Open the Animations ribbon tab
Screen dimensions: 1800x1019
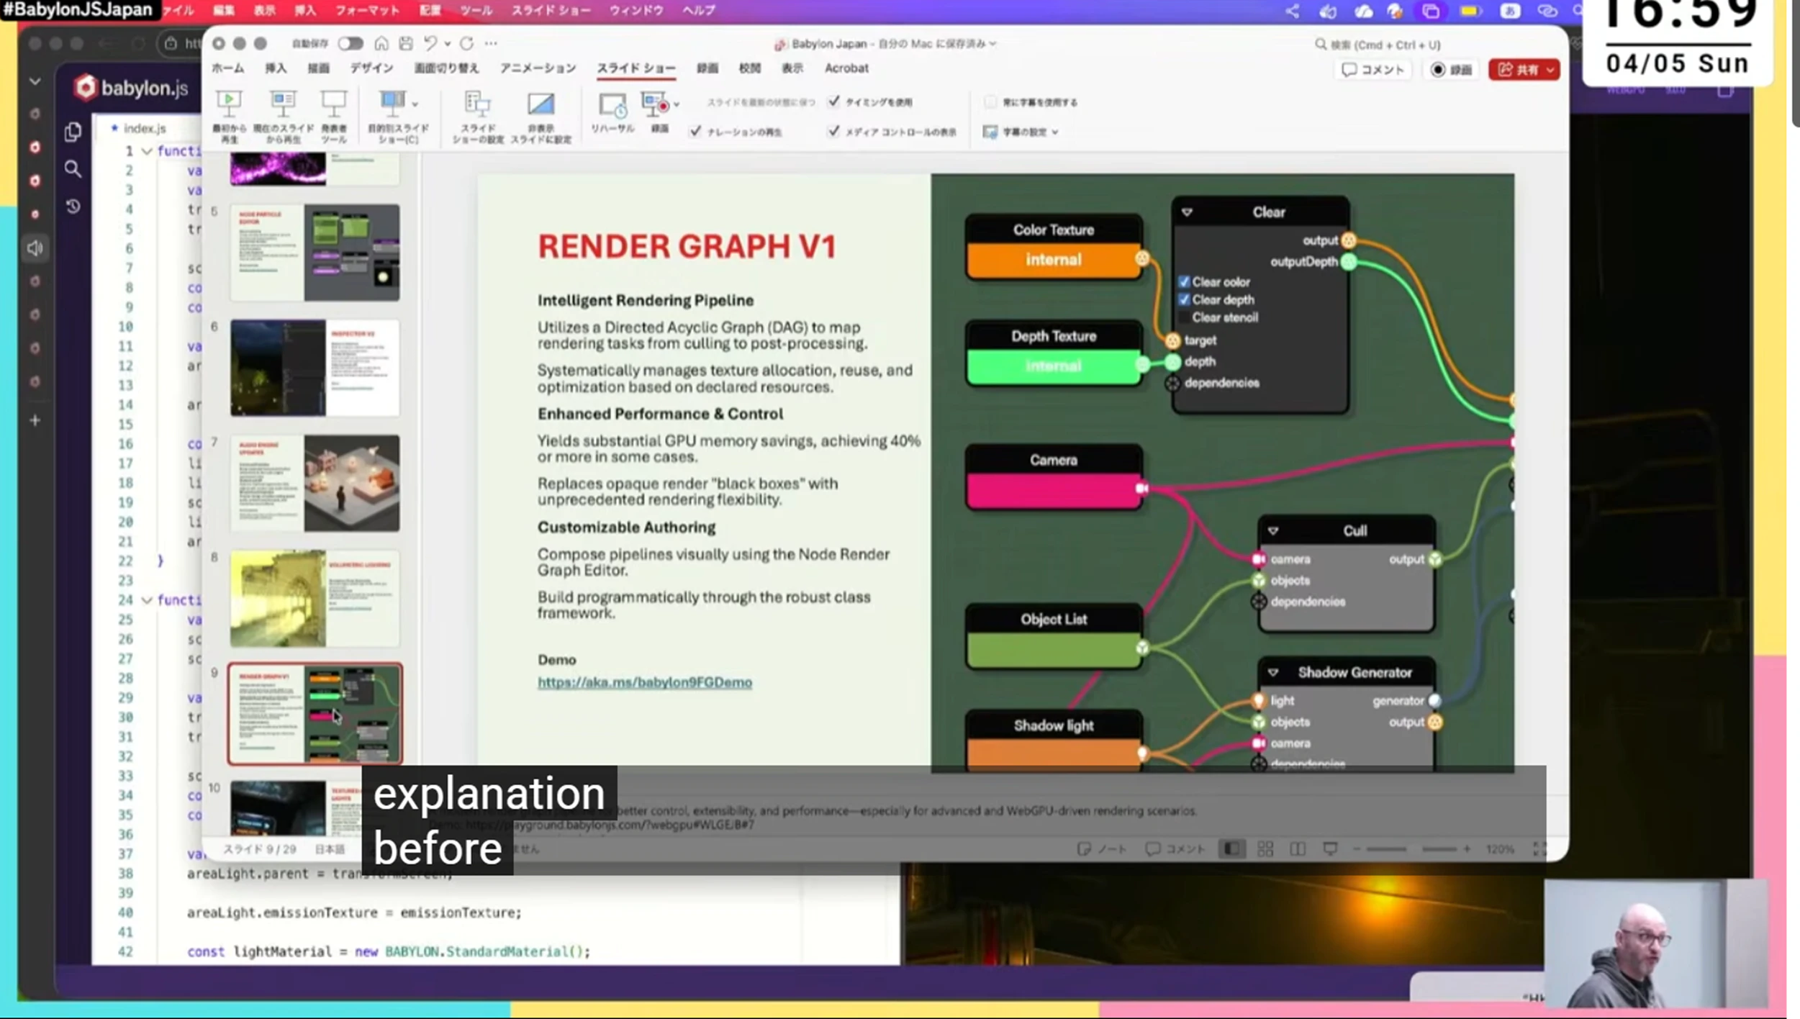(538, 68)
